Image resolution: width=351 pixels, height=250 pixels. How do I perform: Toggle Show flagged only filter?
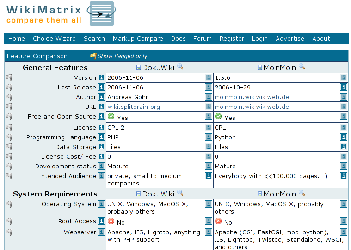pos(118,56)
